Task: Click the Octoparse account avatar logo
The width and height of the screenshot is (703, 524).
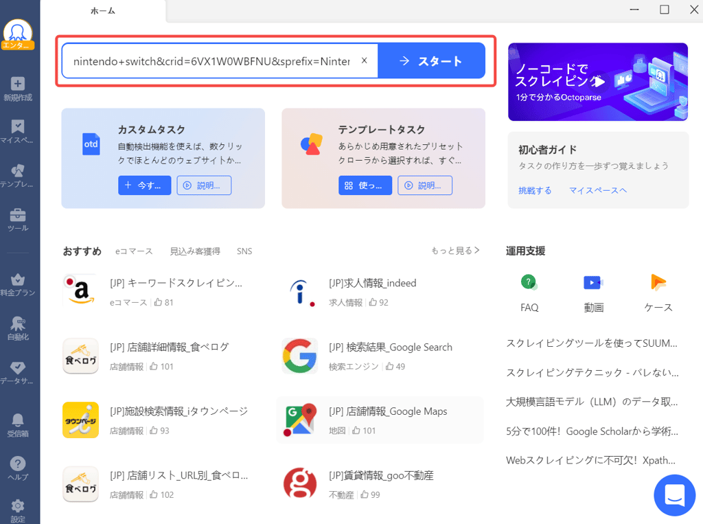Action: (x=17, y=34)
